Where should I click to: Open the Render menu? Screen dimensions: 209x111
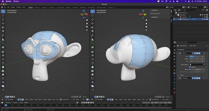point(13,7)
